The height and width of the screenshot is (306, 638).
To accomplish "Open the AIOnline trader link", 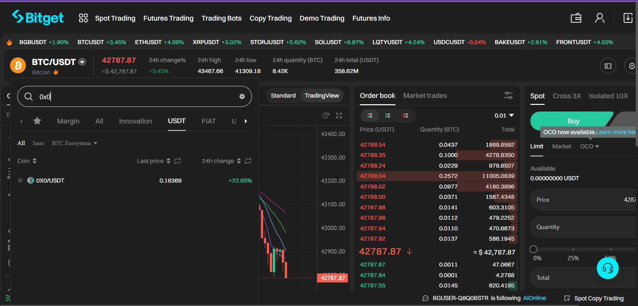I will (534, 298).
